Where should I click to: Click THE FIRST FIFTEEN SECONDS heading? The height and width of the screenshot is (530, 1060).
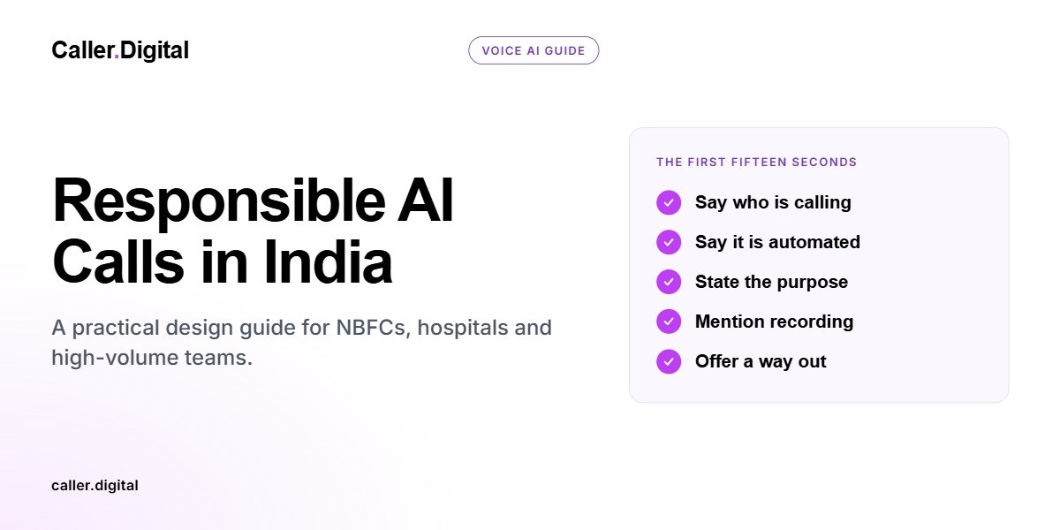tap(757, 163)
